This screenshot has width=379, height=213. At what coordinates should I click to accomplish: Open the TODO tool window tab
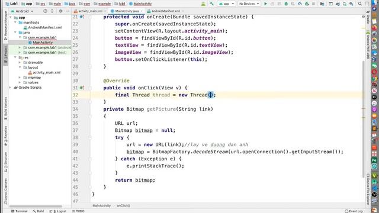78,211
